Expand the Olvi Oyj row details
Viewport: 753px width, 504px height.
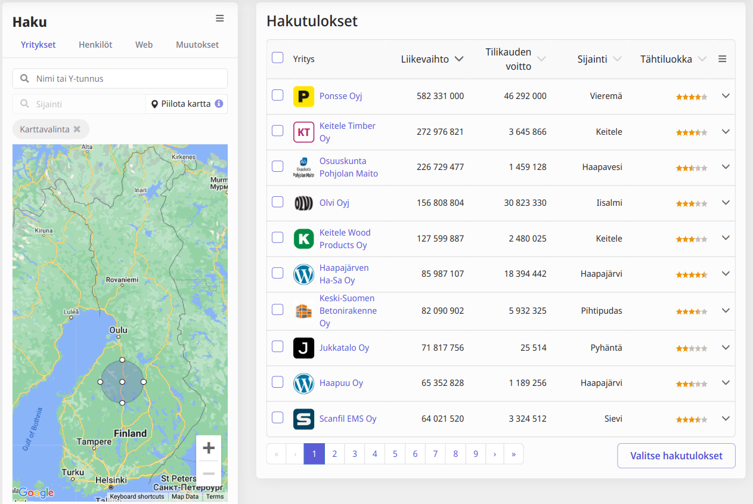tap(726, 202)
